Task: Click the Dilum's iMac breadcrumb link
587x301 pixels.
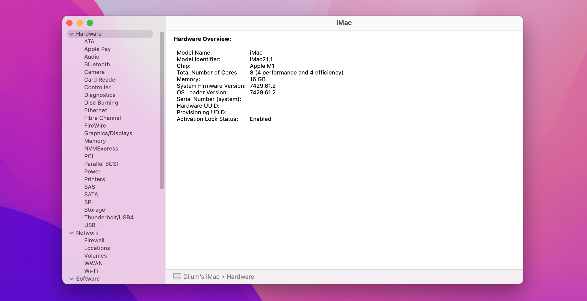Action: 201,277
